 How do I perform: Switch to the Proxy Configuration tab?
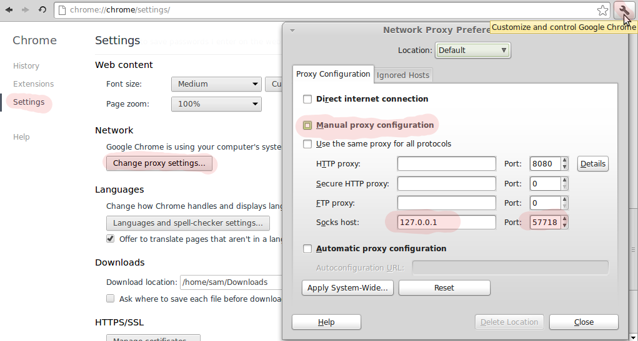[333, 74]
